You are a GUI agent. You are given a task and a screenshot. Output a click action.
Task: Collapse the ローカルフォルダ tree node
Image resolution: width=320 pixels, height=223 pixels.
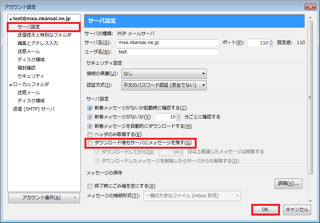(10, 85)
